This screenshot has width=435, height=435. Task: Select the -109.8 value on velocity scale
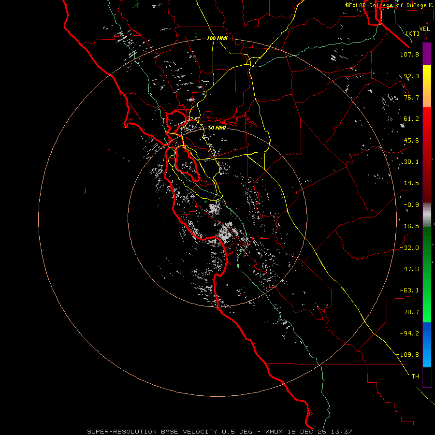point(407,355)
